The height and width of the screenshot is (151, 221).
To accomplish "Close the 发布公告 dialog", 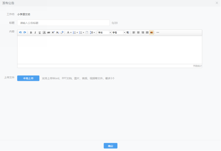I will click(x=217, y=3).
